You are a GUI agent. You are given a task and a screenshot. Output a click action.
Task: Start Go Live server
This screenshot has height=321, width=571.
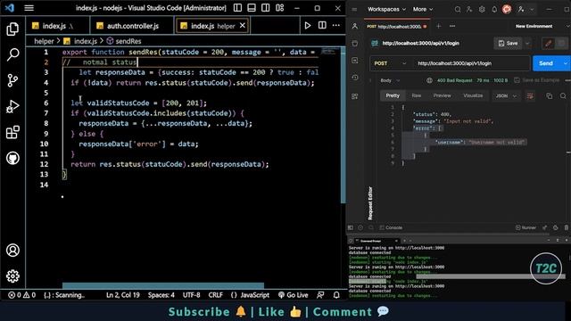tap(294, 295)
